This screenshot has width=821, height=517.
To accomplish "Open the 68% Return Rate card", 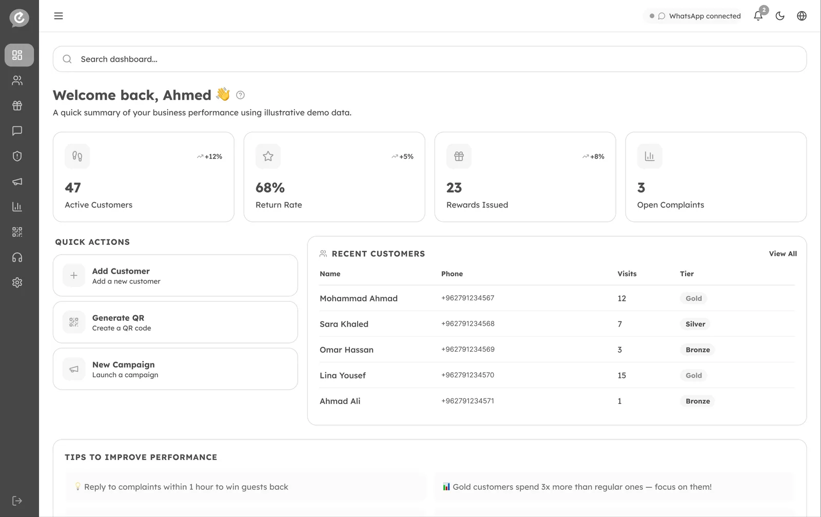I will tap(335, 177).
